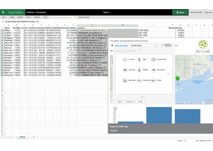
Task: Add a new sheet with plus icon
Action: tap(34, 137)
